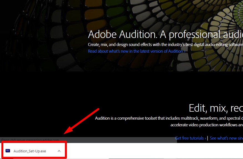The width and height of the screenshot is (243, 159).
Task: Click the arrow after "latest version of Audition"
Action: click(184, 51)
